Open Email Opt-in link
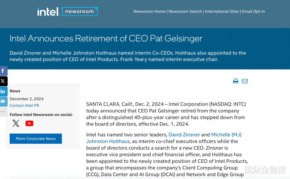Screen dimensions: 290x179 tap(253, 12)
